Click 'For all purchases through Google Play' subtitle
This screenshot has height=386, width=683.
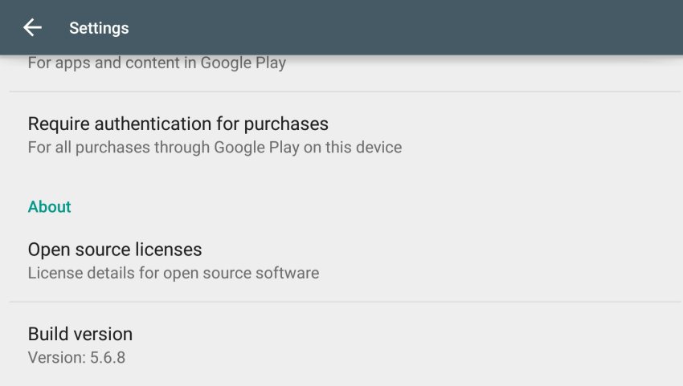point(215,148)
